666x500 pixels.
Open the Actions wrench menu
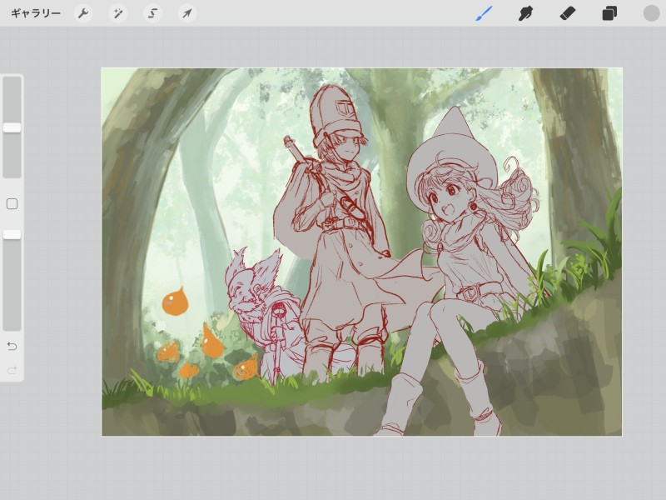(83, 13)
